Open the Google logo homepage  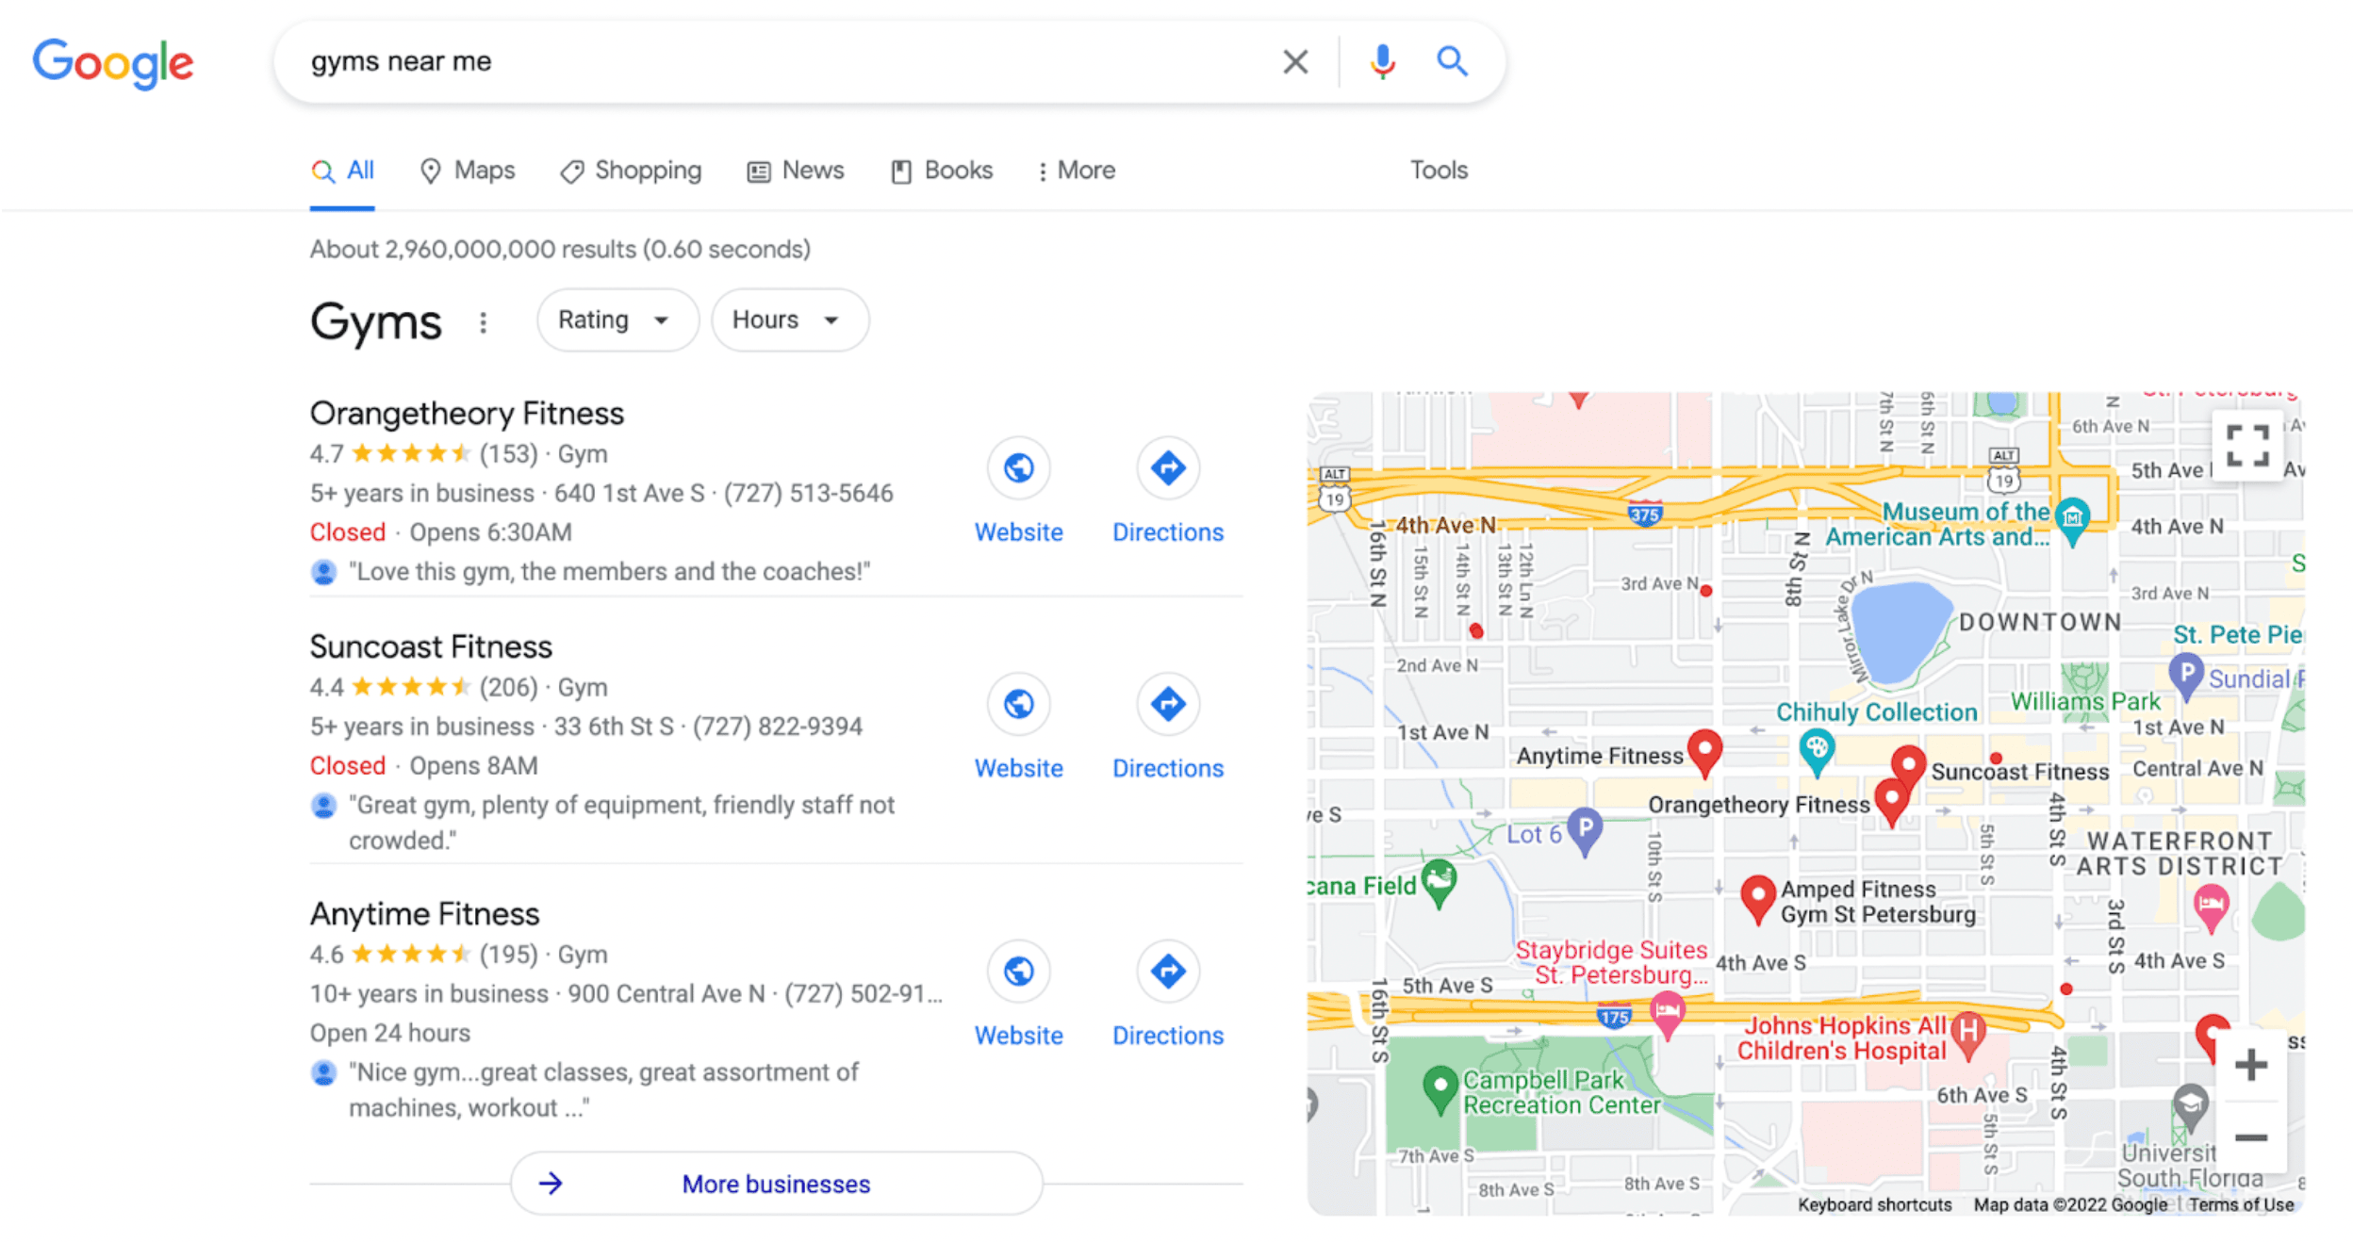coord(113,63)
